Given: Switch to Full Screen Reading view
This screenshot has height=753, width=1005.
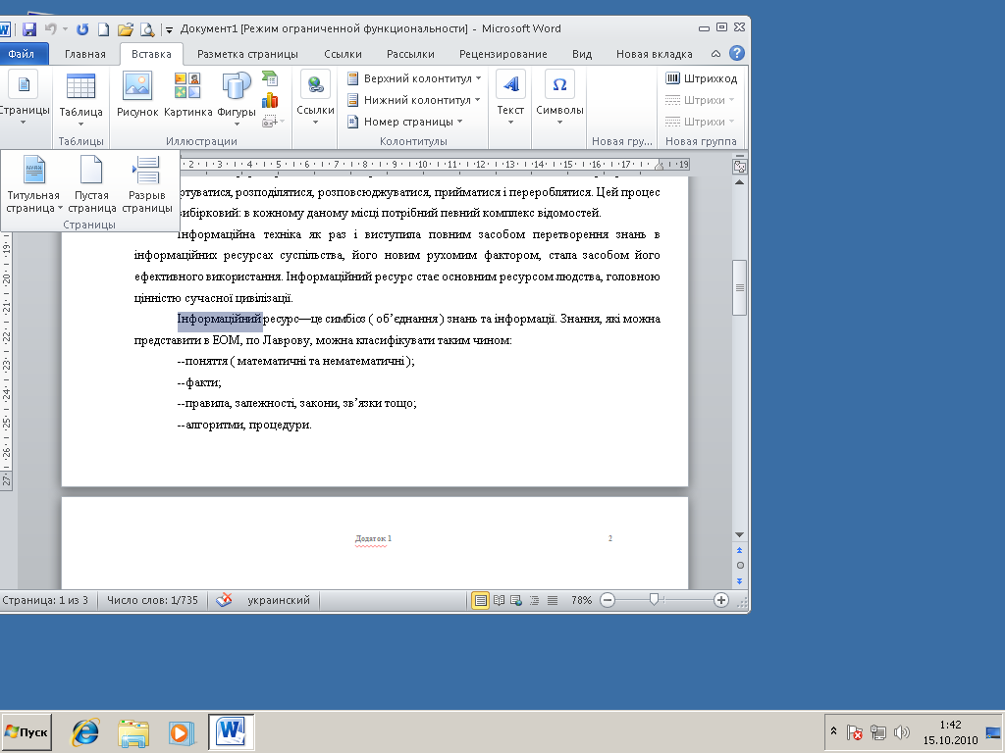Looking at the screenshot, I should 499,600.
